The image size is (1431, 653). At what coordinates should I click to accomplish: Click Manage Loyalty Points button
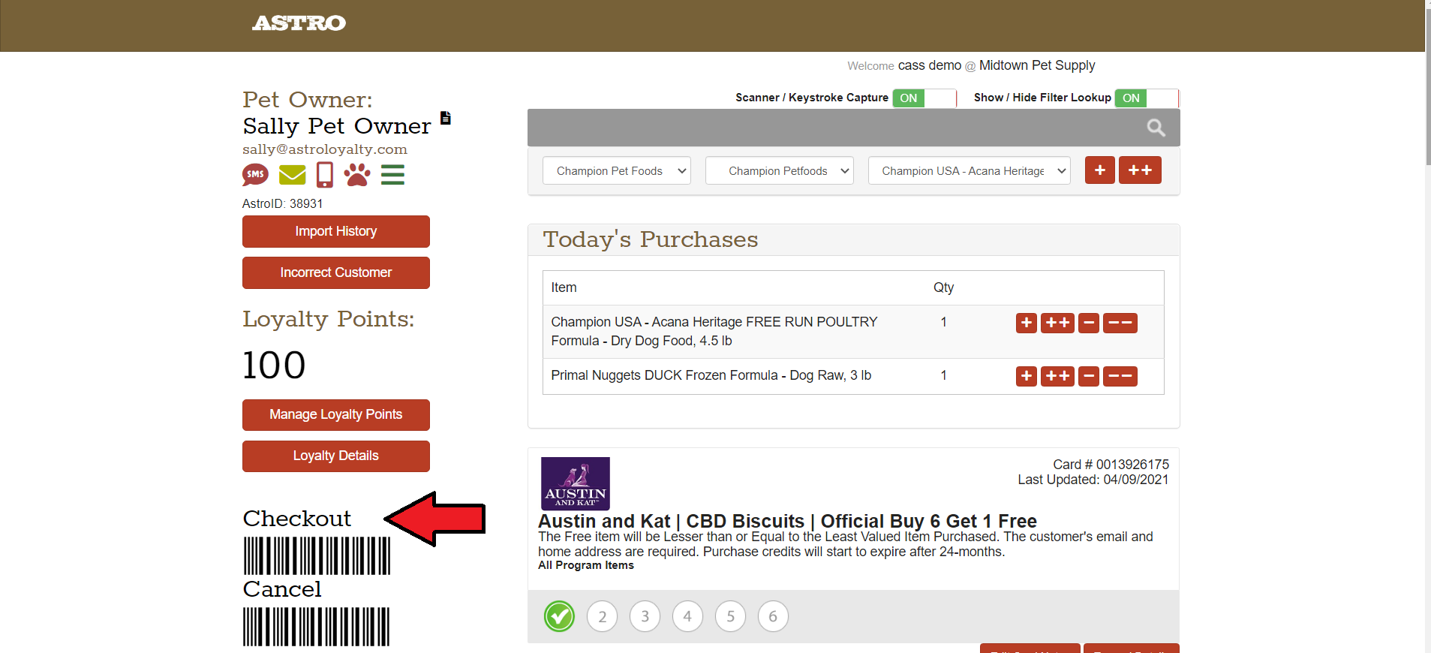336,414
